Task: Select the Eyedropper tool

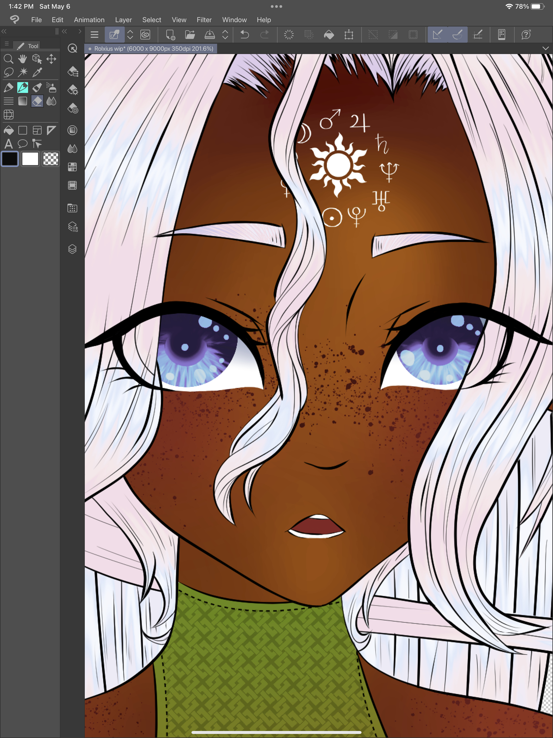Action: 37,72
